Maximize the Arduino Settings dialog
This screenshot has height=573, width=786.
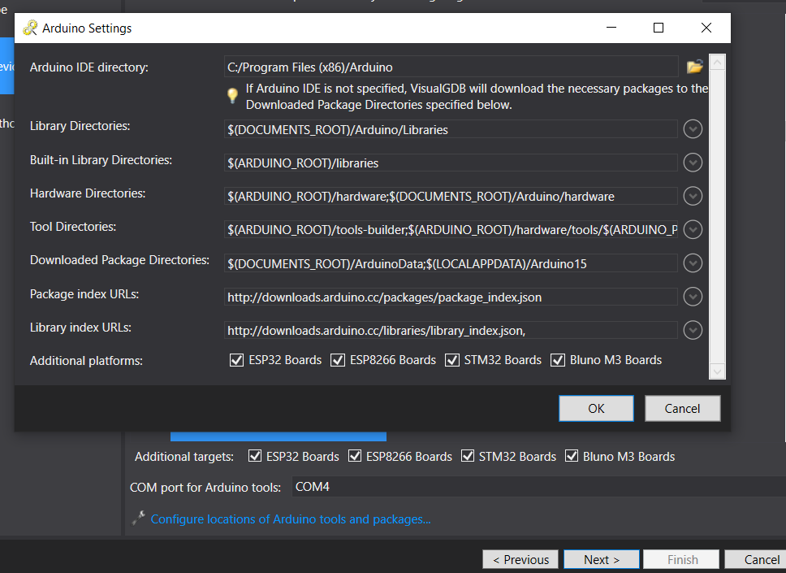click(659, 28)
